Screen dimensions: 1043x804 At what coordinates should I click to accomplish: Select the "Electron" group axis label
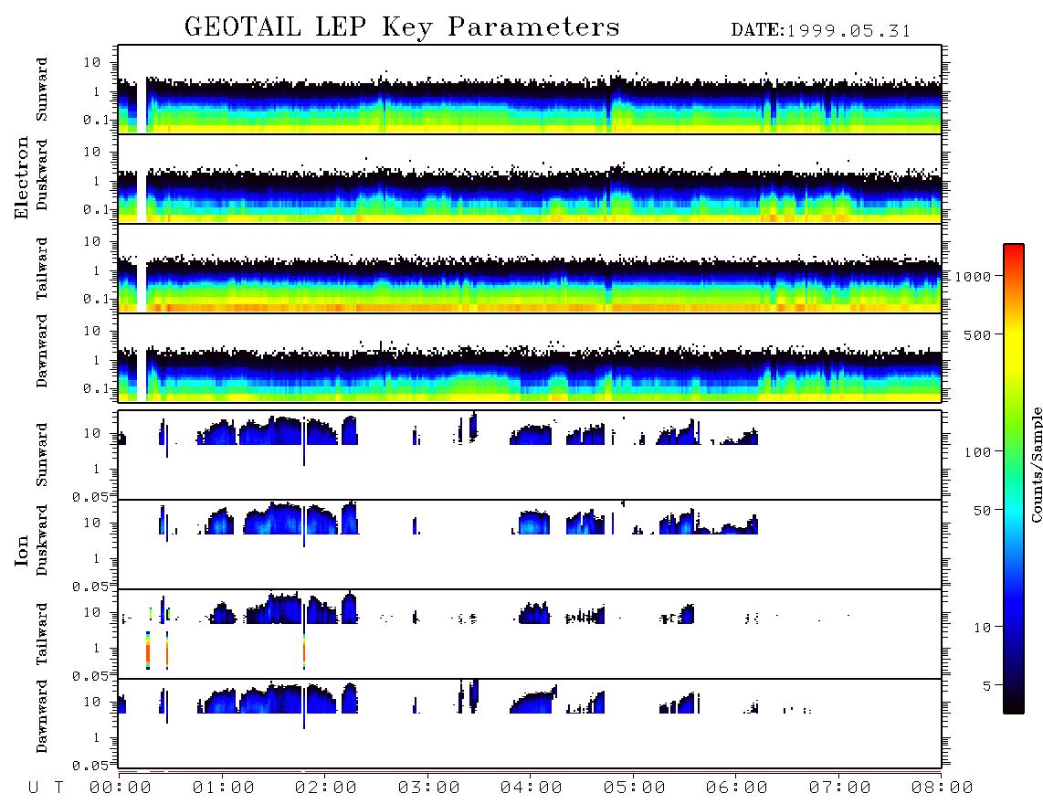point(22,178)
